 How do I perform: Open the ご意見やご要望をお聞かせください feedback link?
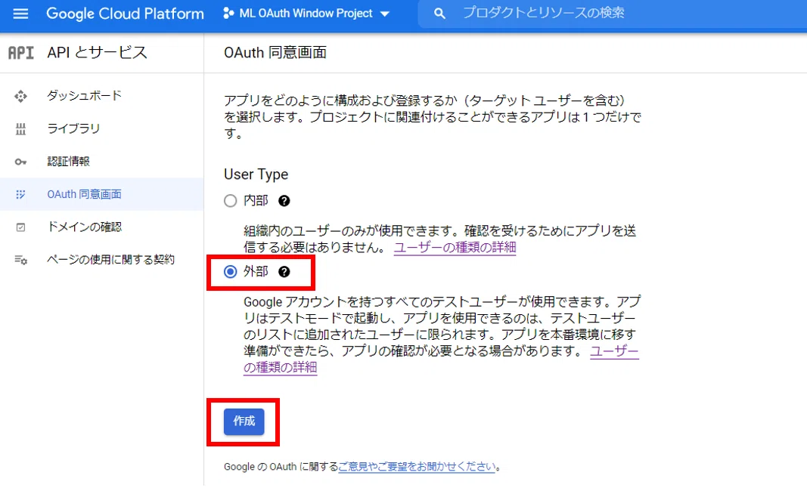click(417, 466)
